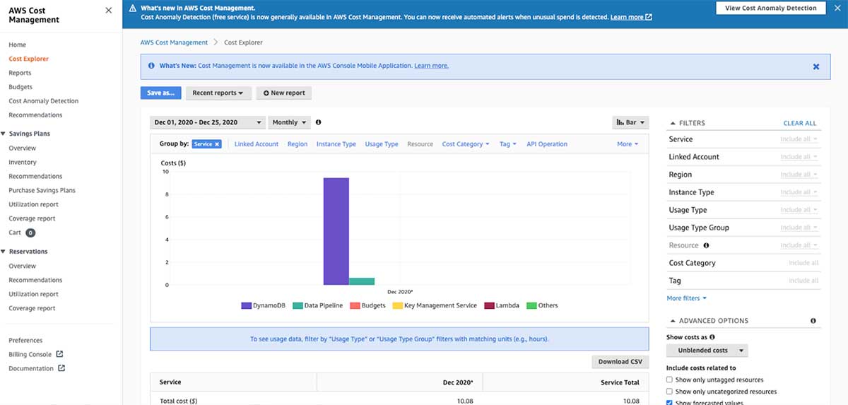This screenshot has height=405, width=848.
Task: Open Cost Anomaly Detection in sidebar
Action: (44, 101)
